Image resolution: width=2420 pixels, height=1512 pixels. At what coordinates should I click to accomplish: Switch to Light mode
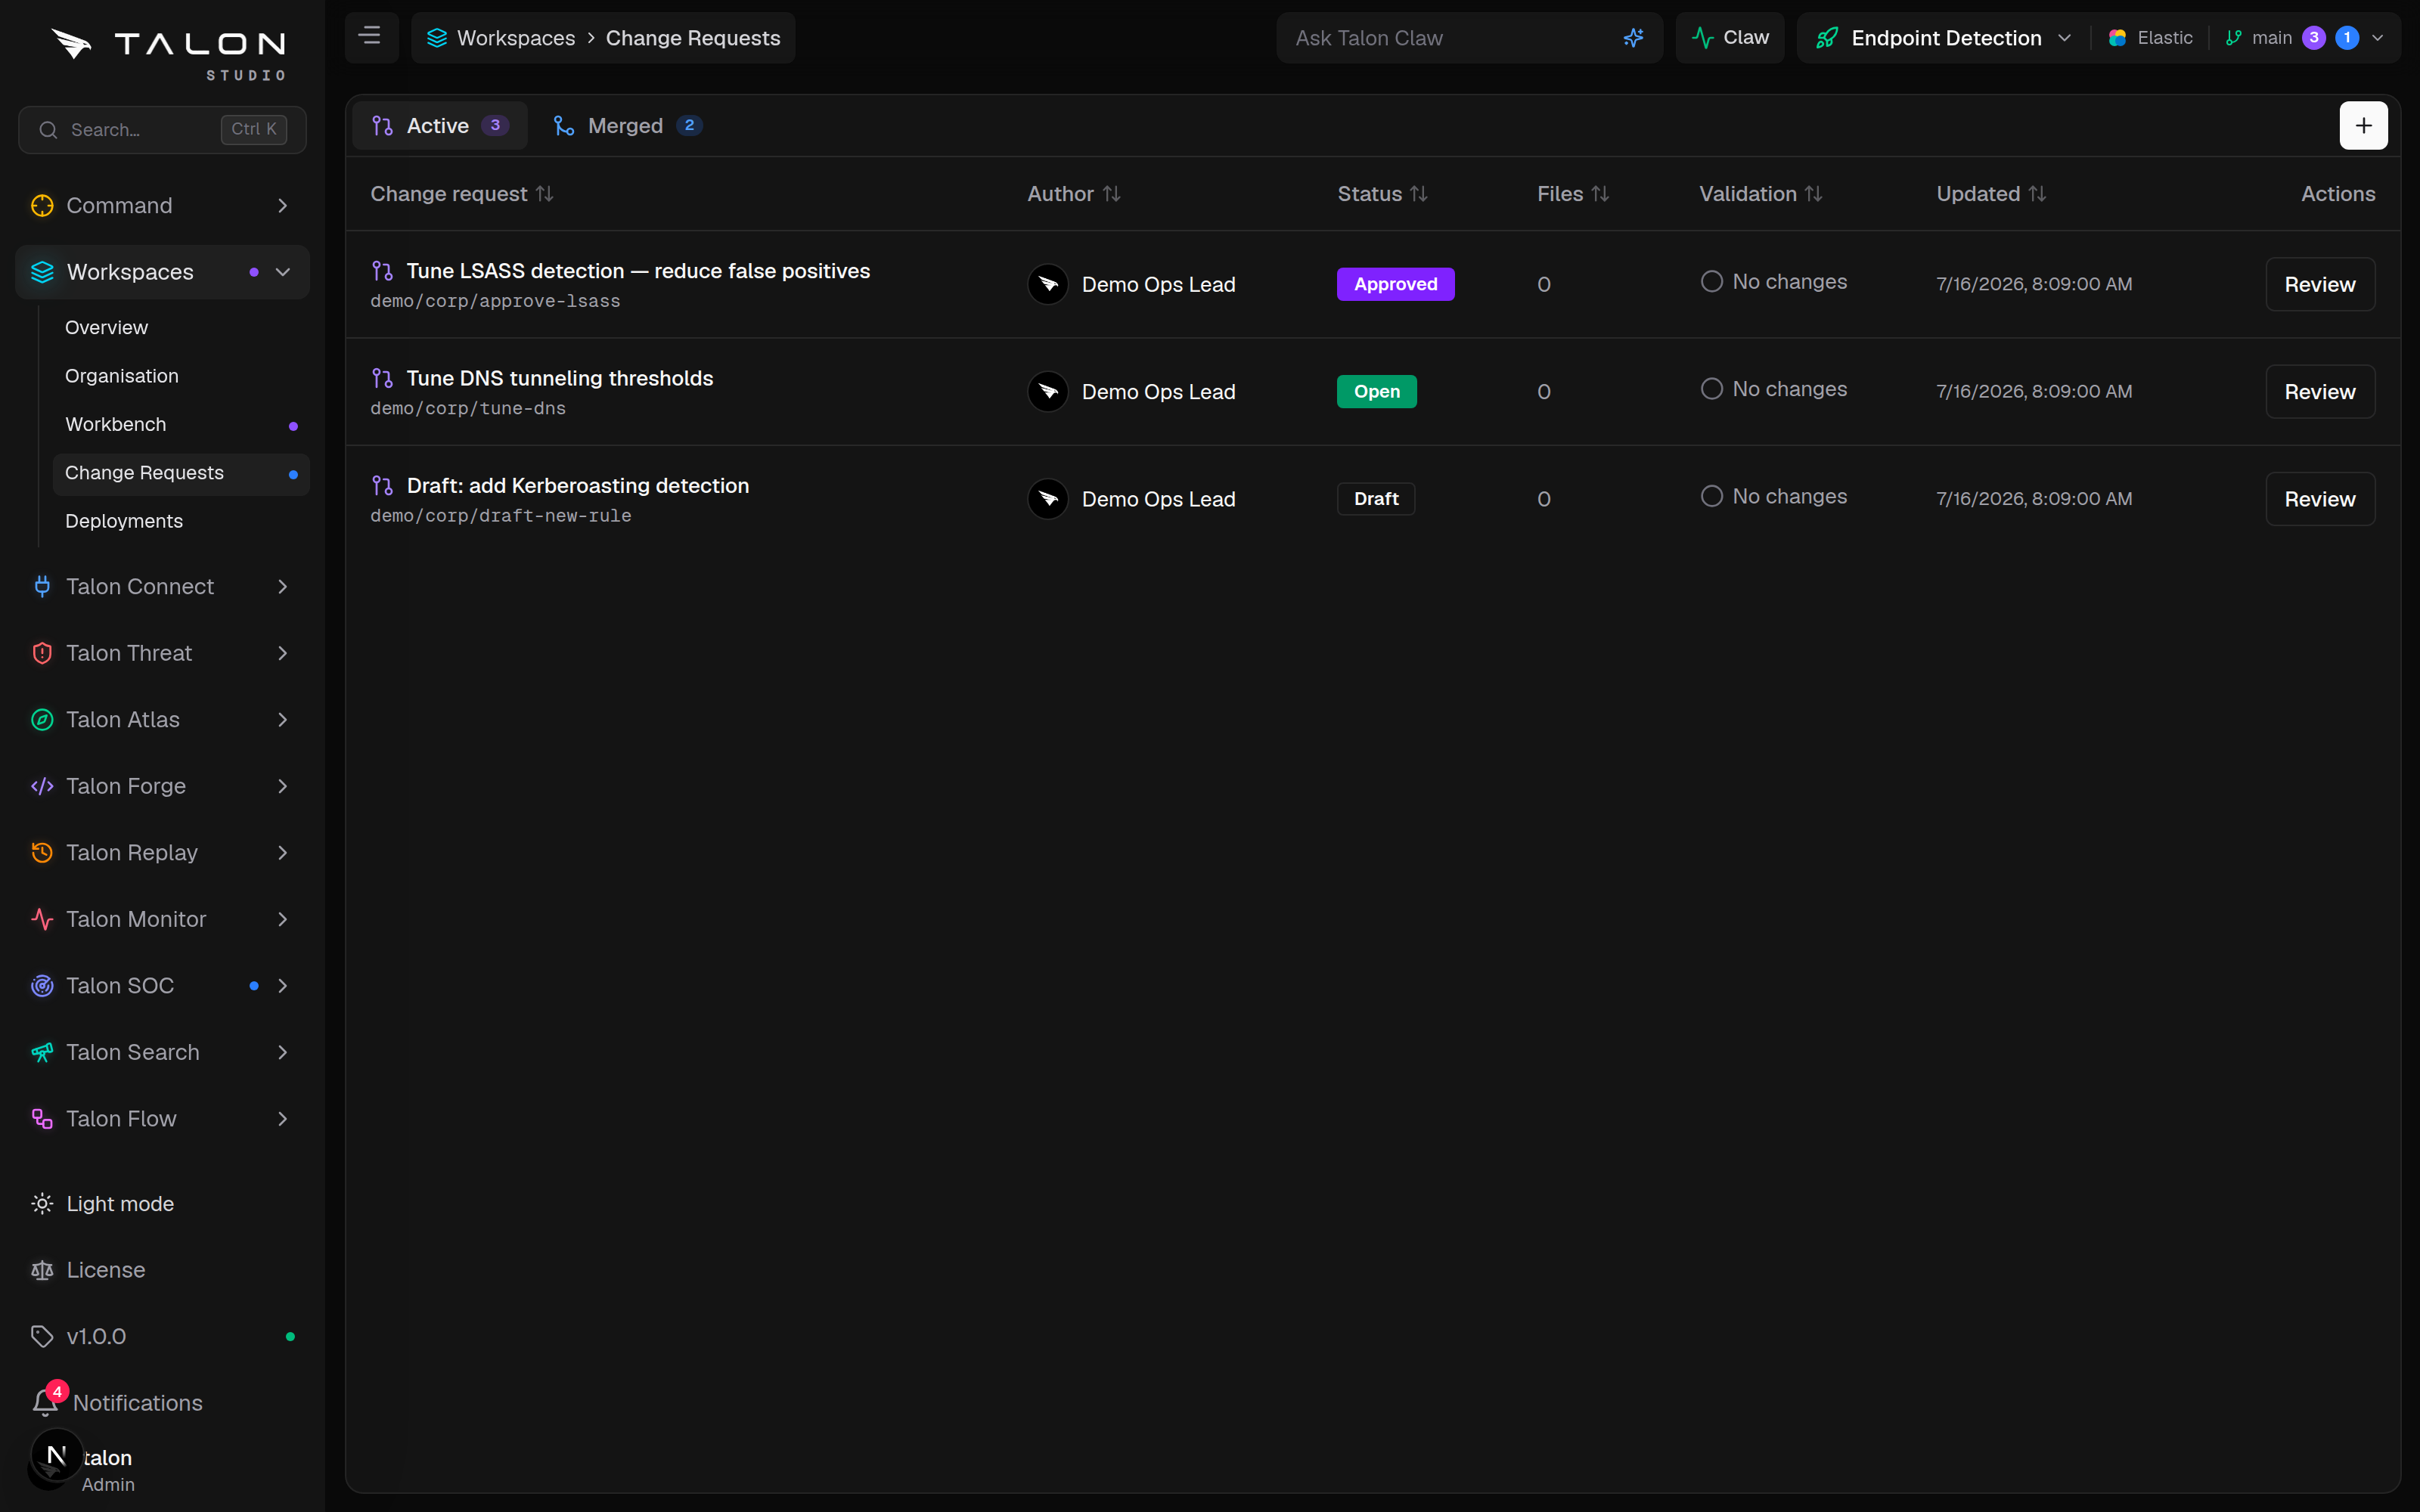120,1204
